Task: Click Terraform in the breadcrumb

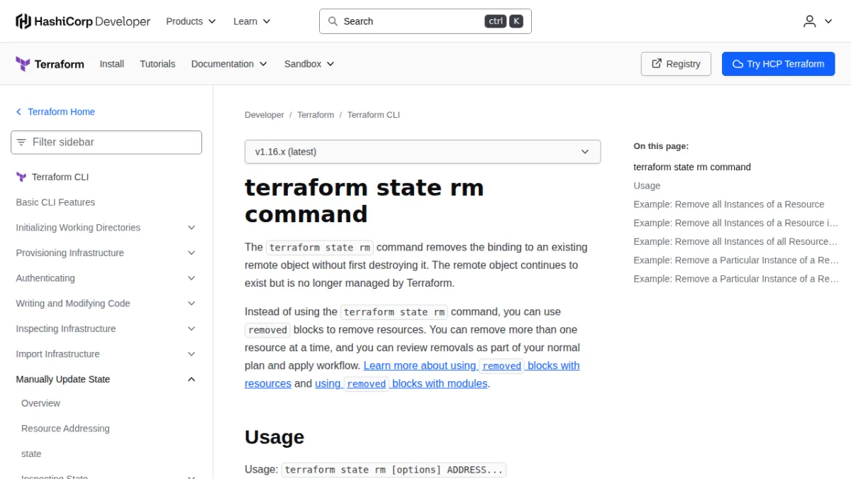Action: click(x=316, y=115)
